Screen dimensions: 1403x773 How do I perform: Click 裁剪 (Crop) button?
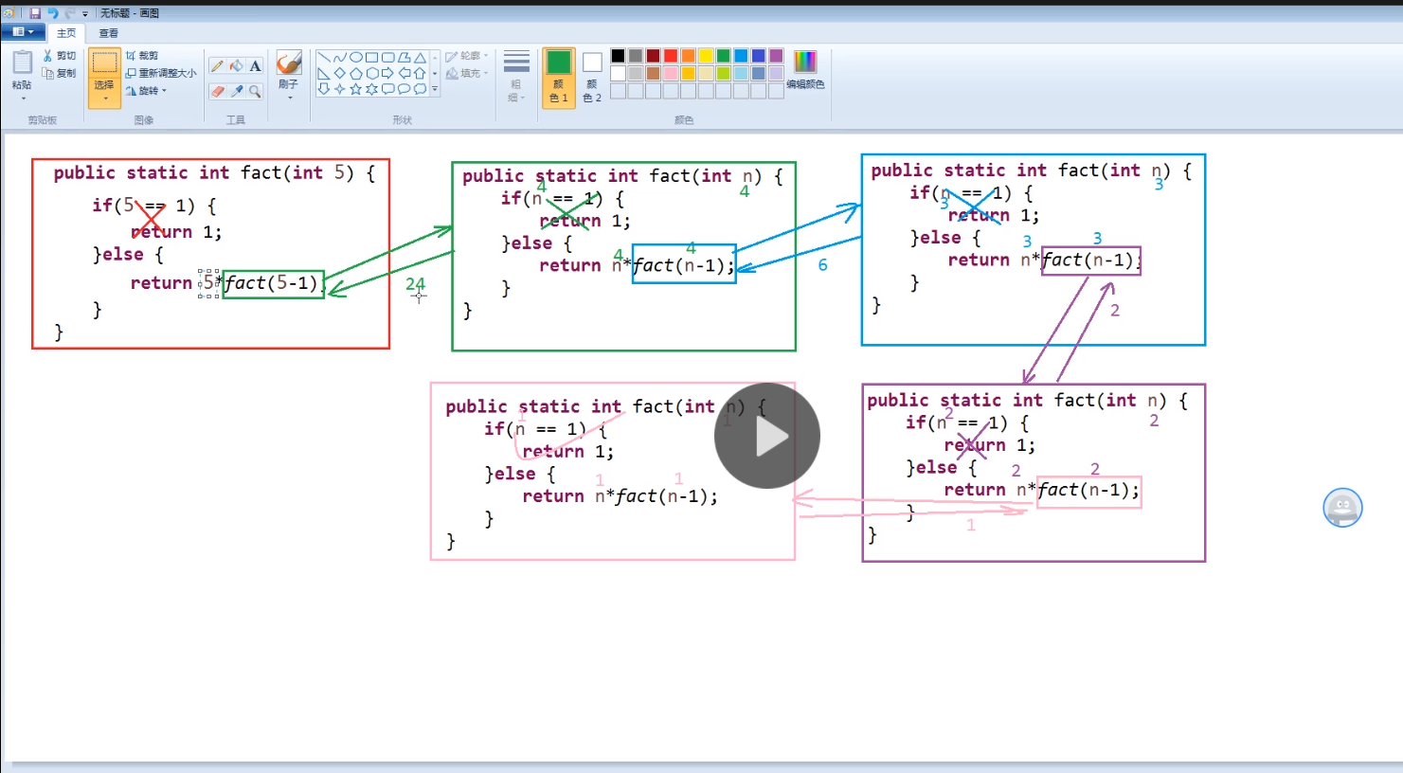coord(142,56)
